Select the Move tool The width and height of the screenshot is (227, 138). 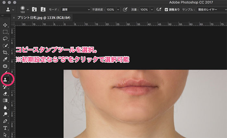click(x=5, y=25)
